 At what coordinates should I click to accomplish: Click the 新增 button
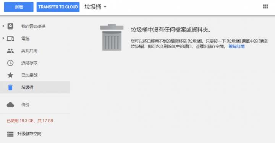point(19,7)
